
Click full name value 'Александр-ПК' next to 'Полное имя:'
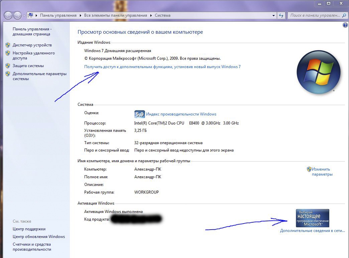click(x=148, y=177)
